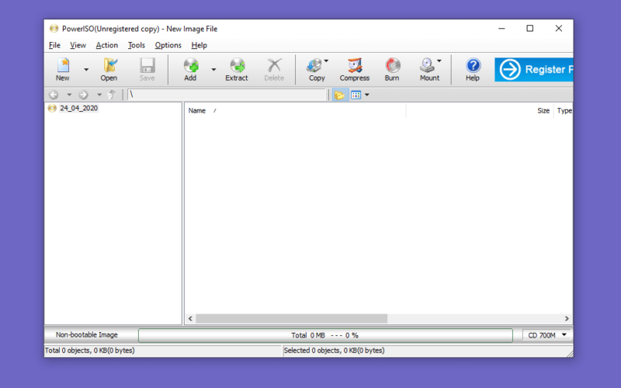Expand the Back history dropdown arrow
Screen dimensions: 621x388
69,95
